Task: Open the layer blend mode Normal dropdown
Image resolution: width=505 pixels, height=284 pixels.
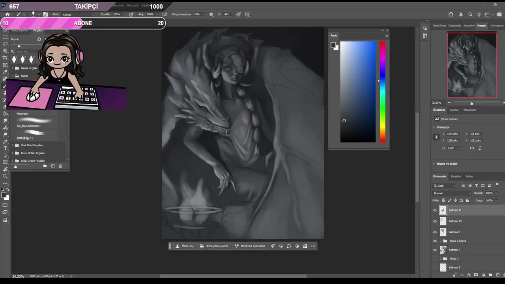Action: coord(452,193)
